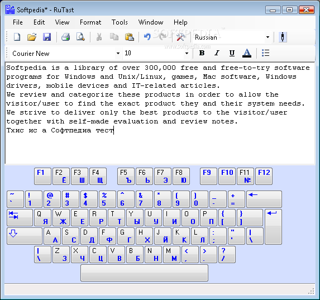Open the Edit menu

coord(39,22)
